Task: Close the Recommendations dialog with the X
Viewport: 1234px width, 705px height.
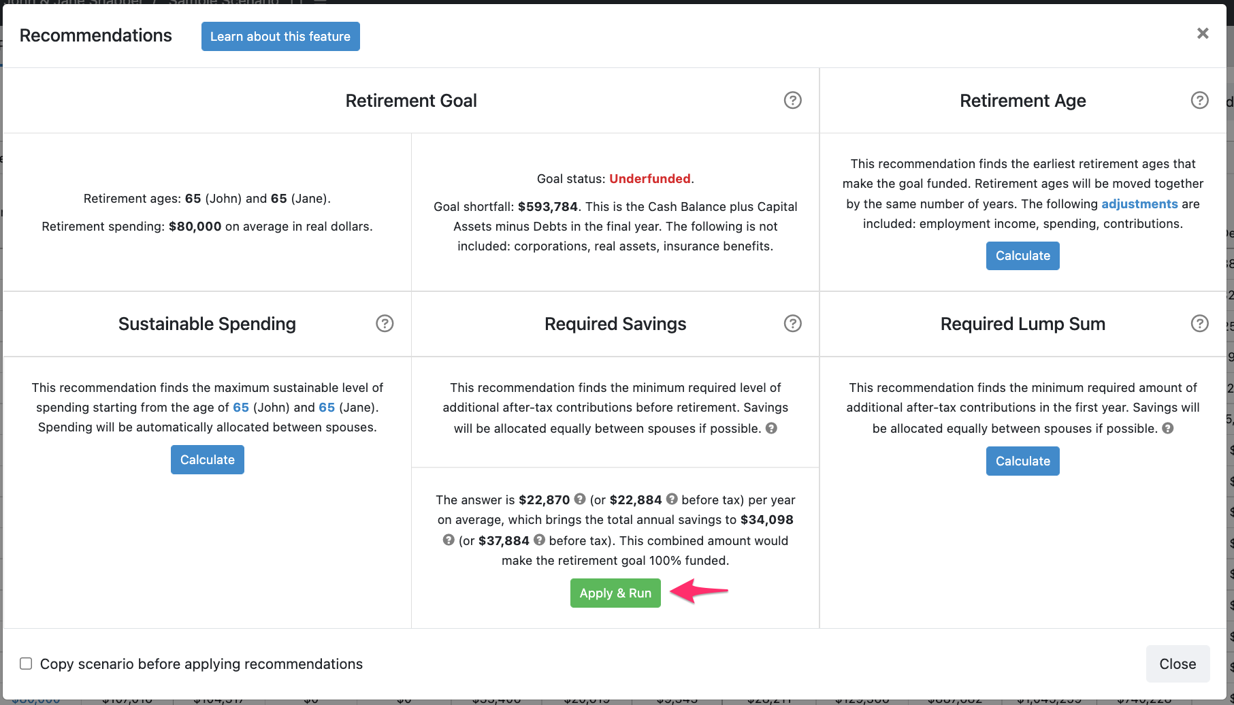Action: click(x=1203, y=33)
